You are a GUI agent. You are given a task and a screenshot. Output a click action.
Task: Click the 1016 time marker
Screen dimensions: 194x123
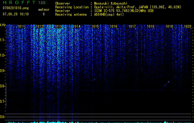pos(114,26)
